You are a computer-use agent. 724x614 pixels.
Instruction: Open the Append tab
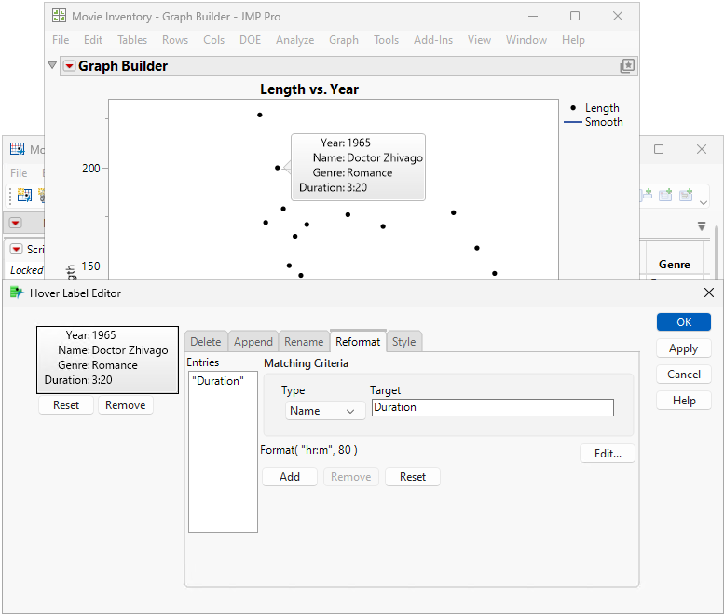pos(253,342)
